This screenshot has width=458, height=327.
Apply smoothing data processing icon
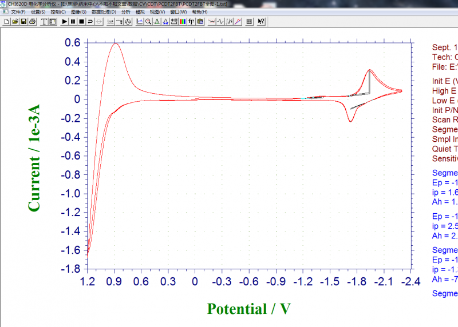pos(212,22)
